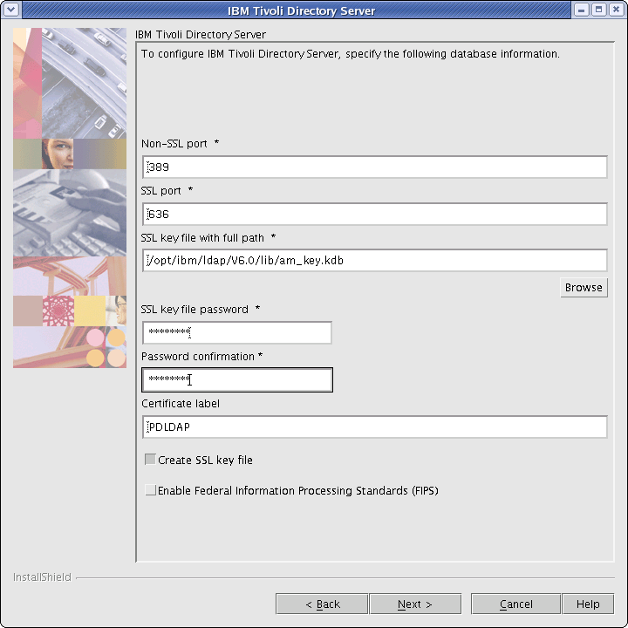The height and width of the screenshot is (628, 628).
Task: Close the IBM Tivoli Directory Server window
Action: (x=617, y=10)
